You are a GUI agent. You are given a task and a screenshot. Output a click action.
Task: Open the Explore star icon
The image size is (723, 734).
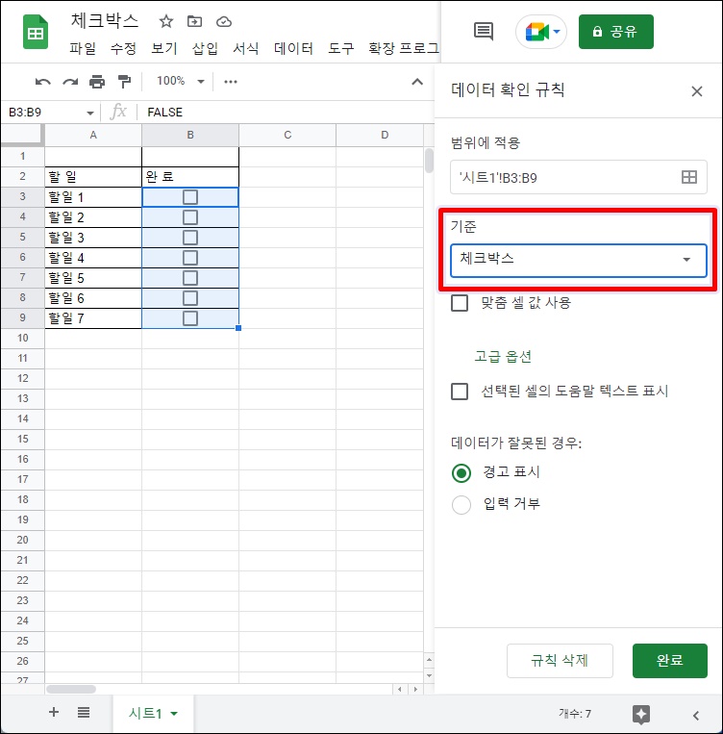pos(641,715)
